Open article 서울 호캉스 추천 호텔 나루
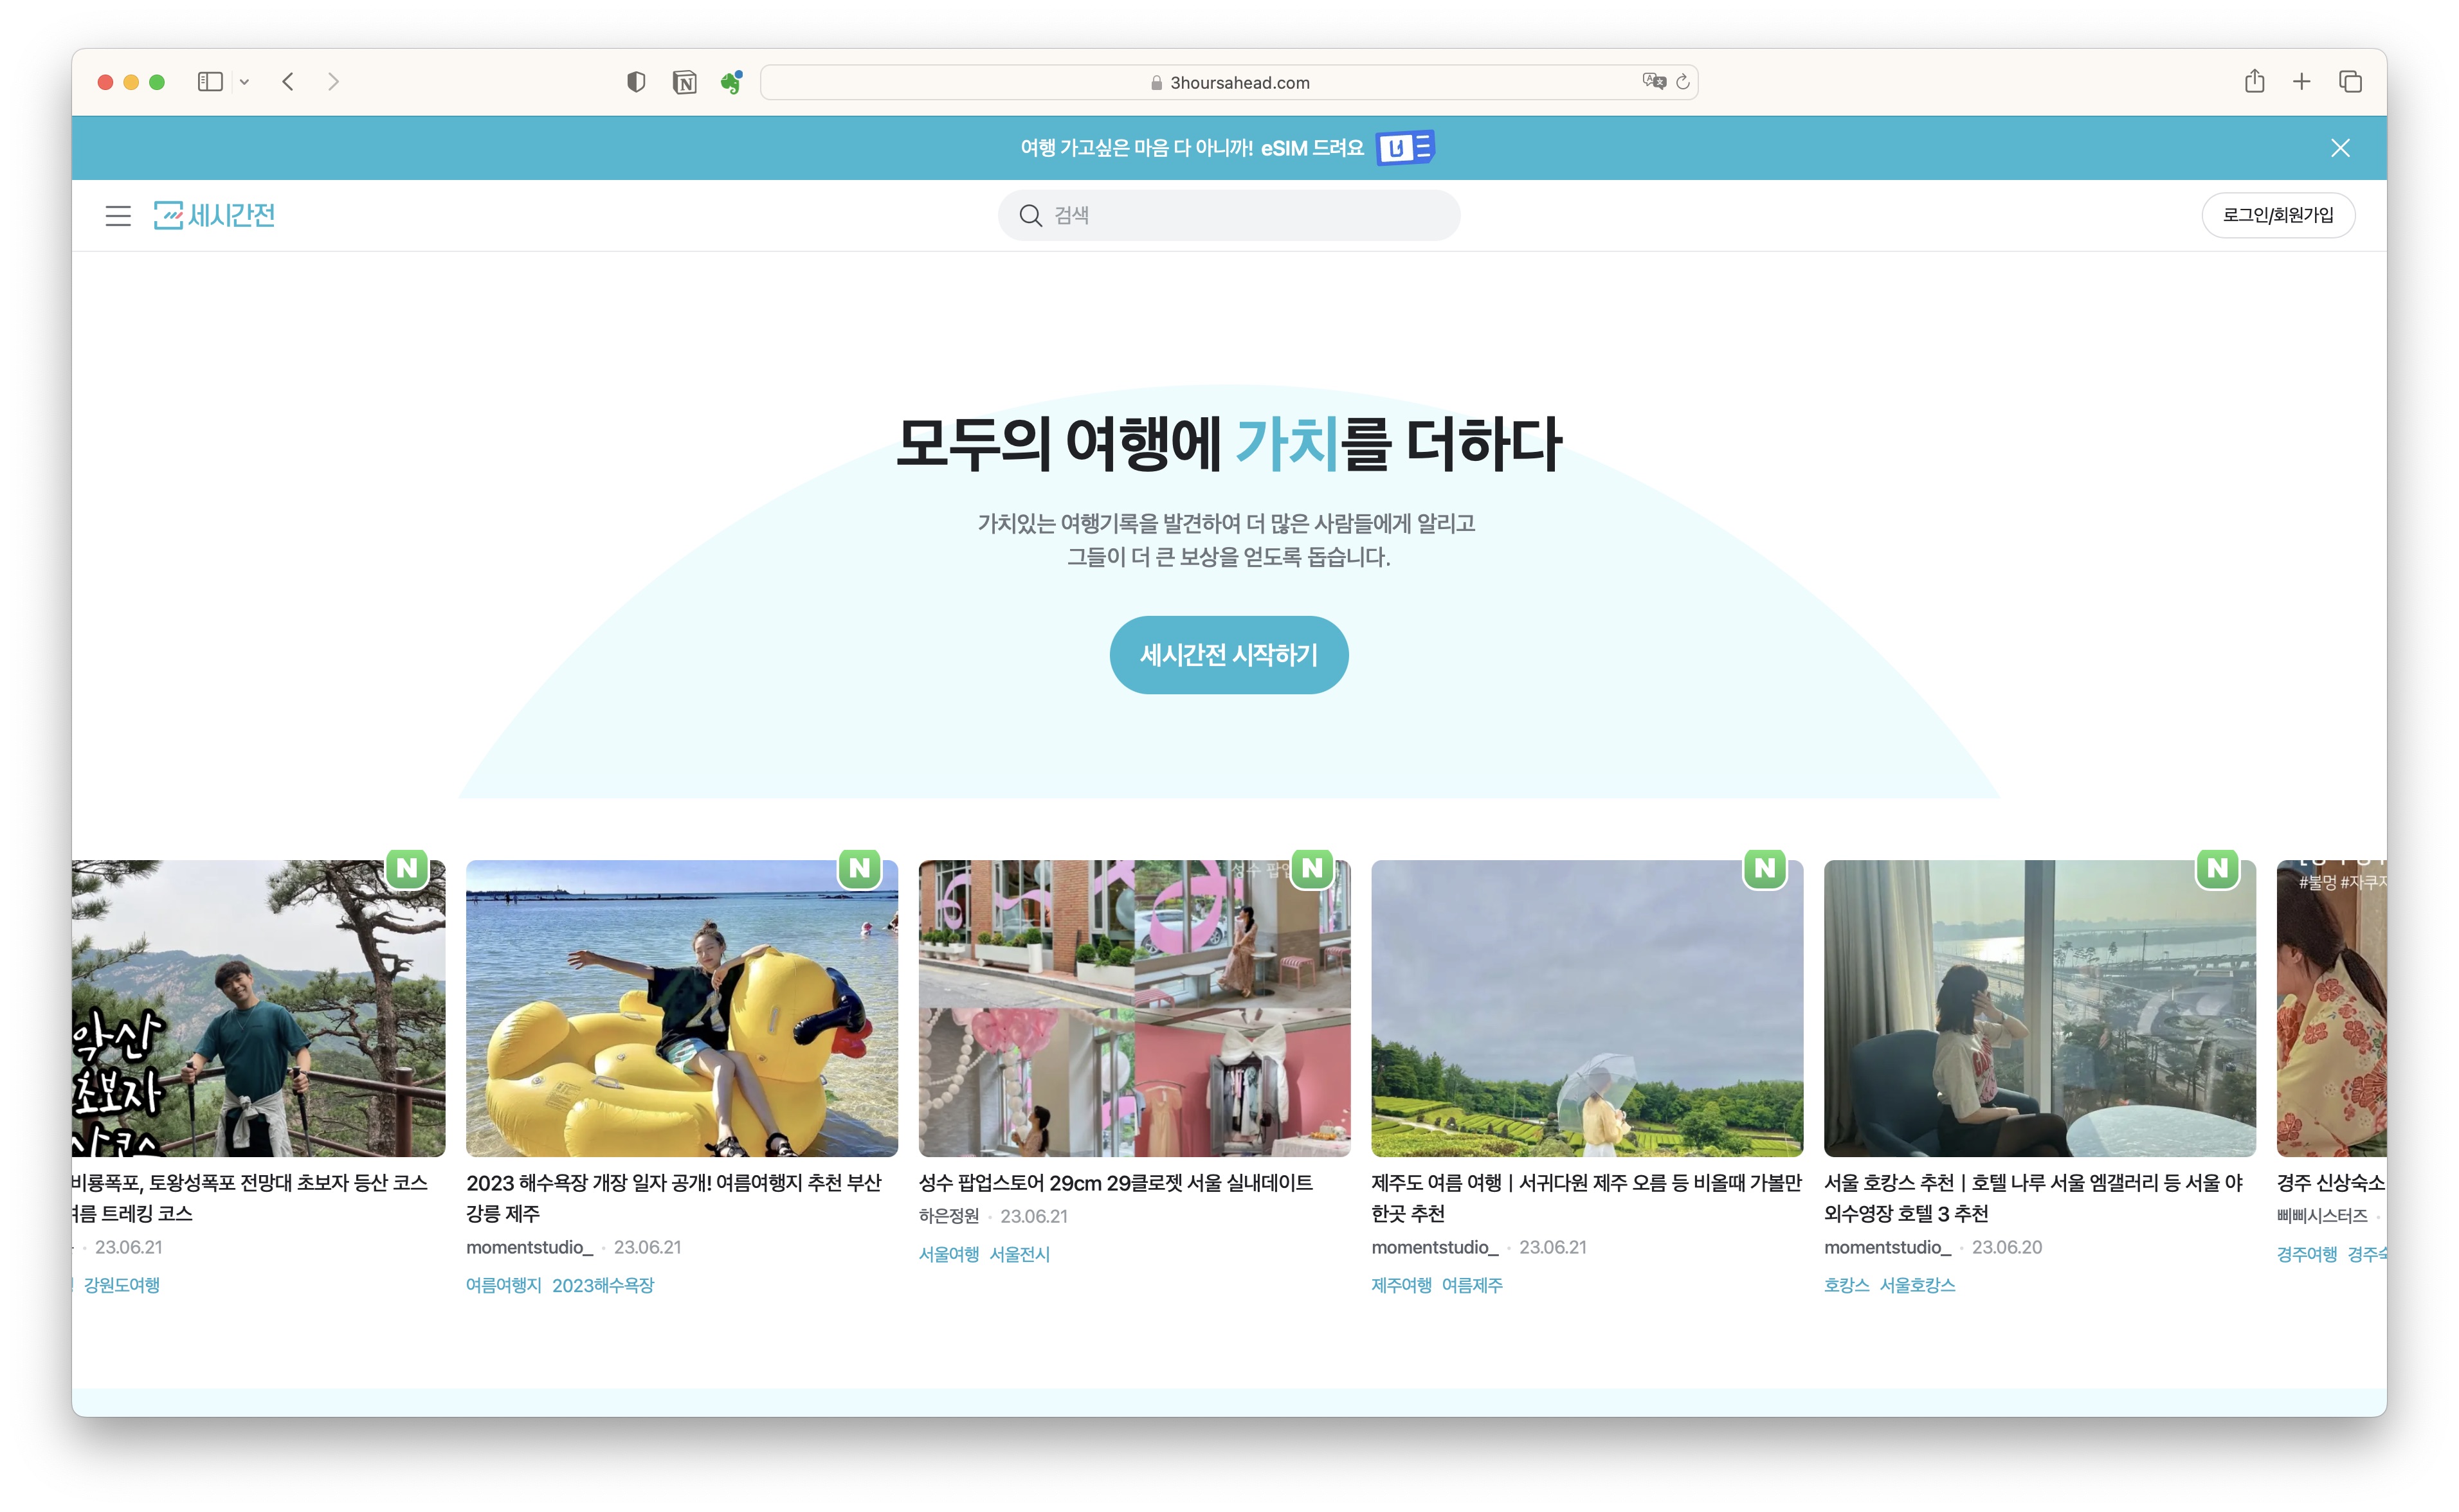Screen dimensions: 2459x1512 click(2034, 1198)
